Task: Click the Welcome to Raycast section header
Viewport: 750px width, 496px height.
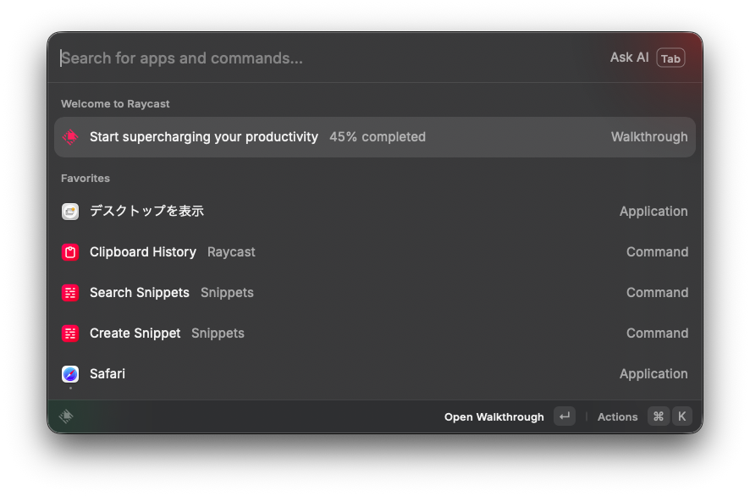Action: click(x=115, y=104)
